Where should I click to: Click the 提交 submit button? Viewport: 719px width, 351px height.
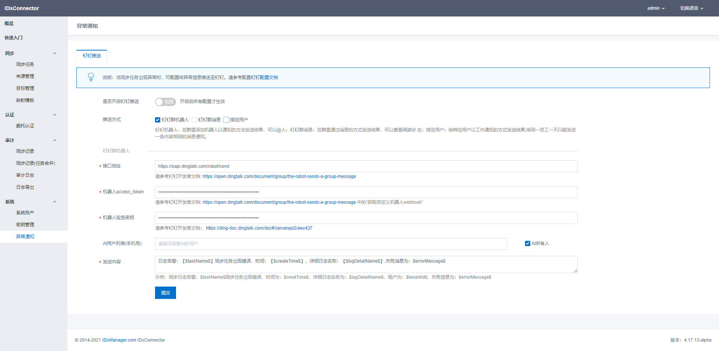click(165, 293)
